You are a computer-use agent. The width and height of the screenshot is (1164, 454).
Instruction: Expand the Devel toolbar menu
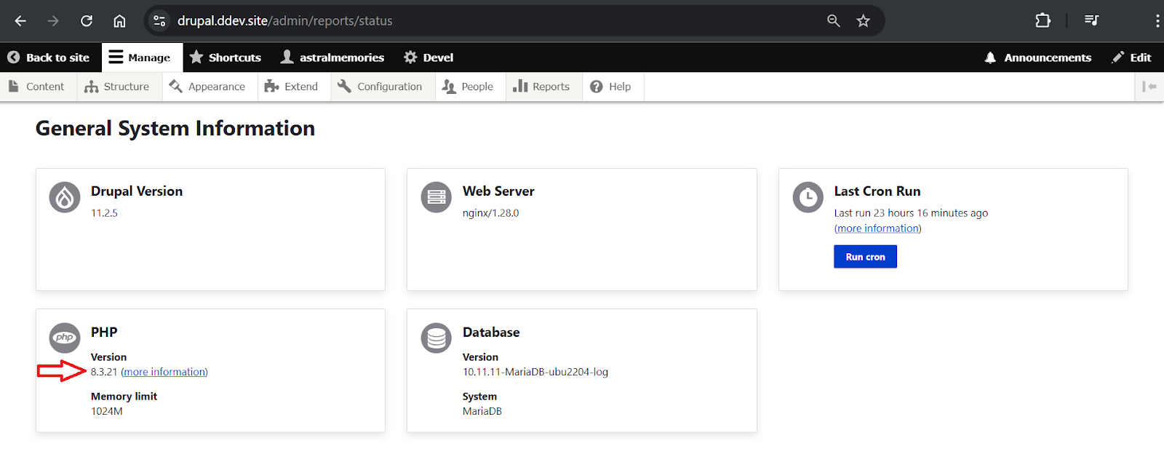[x=428, y=57]
